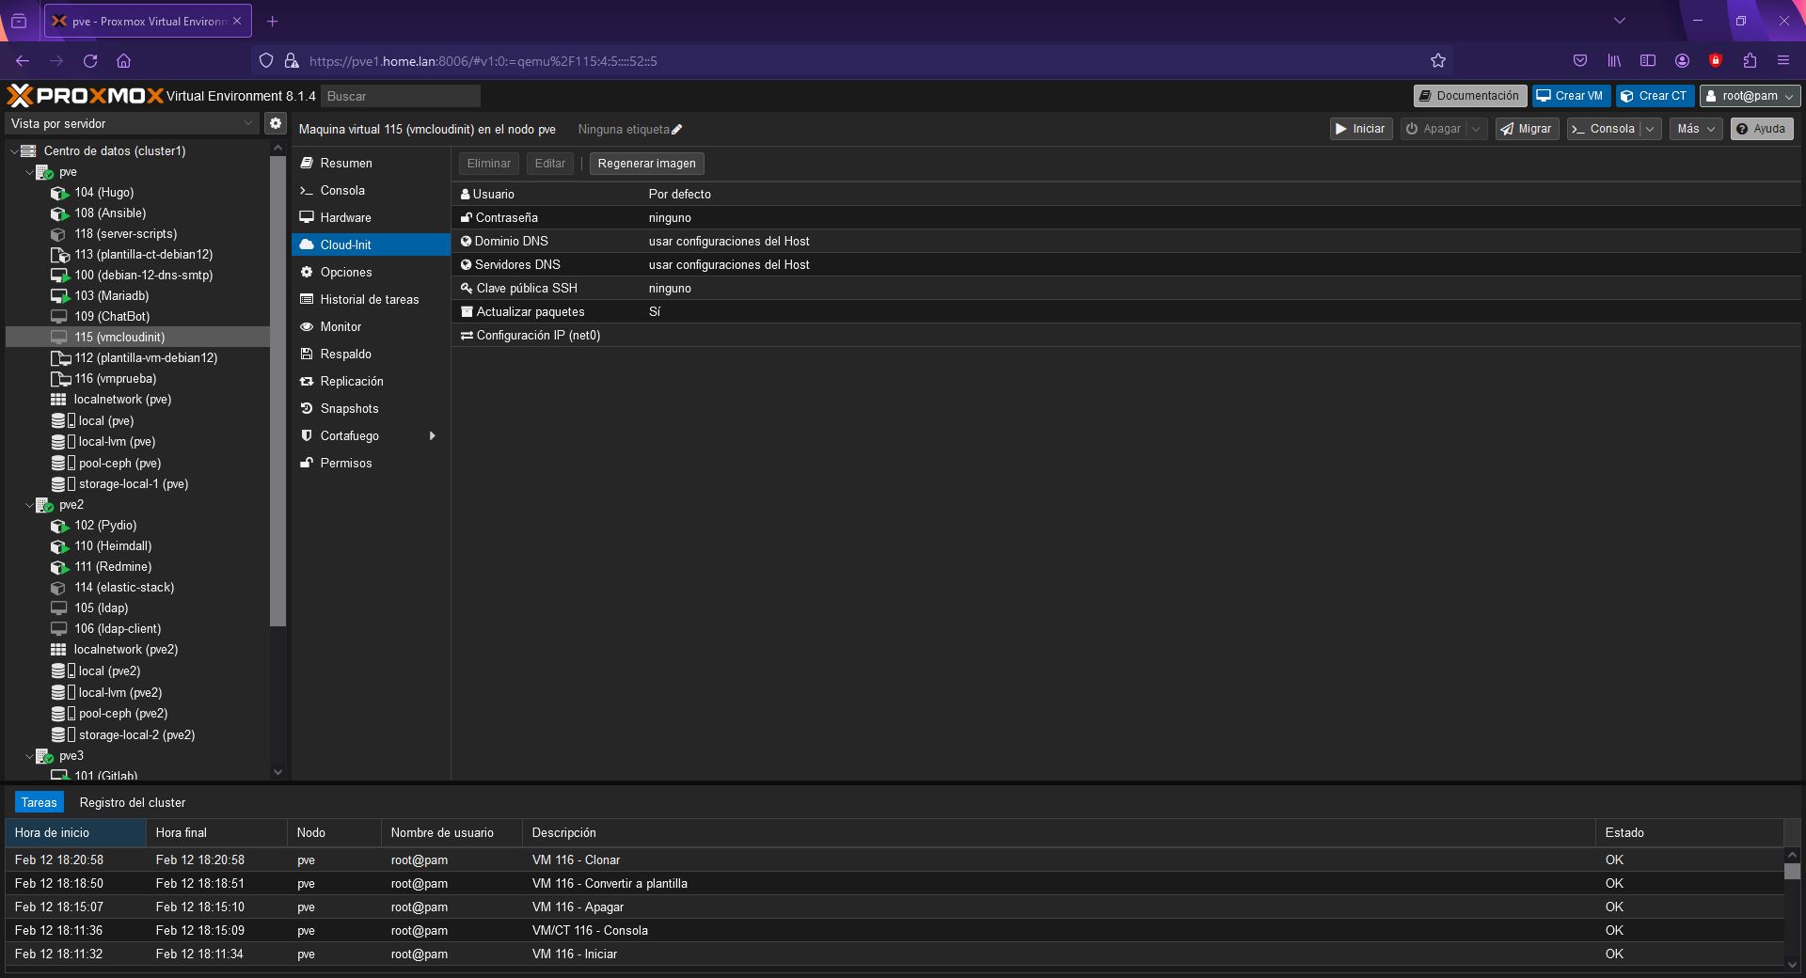1806x978 pixels.
Task: Open the Firefox account icon
Action: point(1682,61)
